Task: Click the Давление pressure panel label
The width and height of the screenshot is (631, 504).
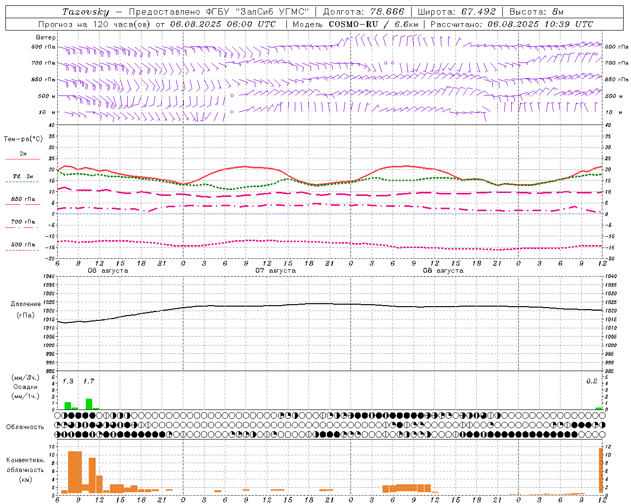Action: (26, 304)
